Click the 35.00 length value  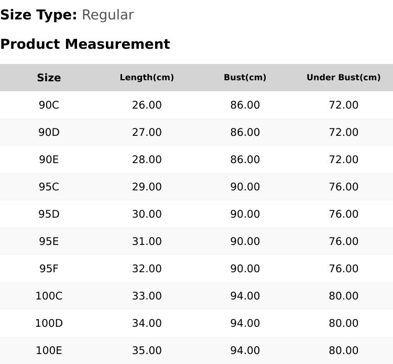tap(147, 351)
